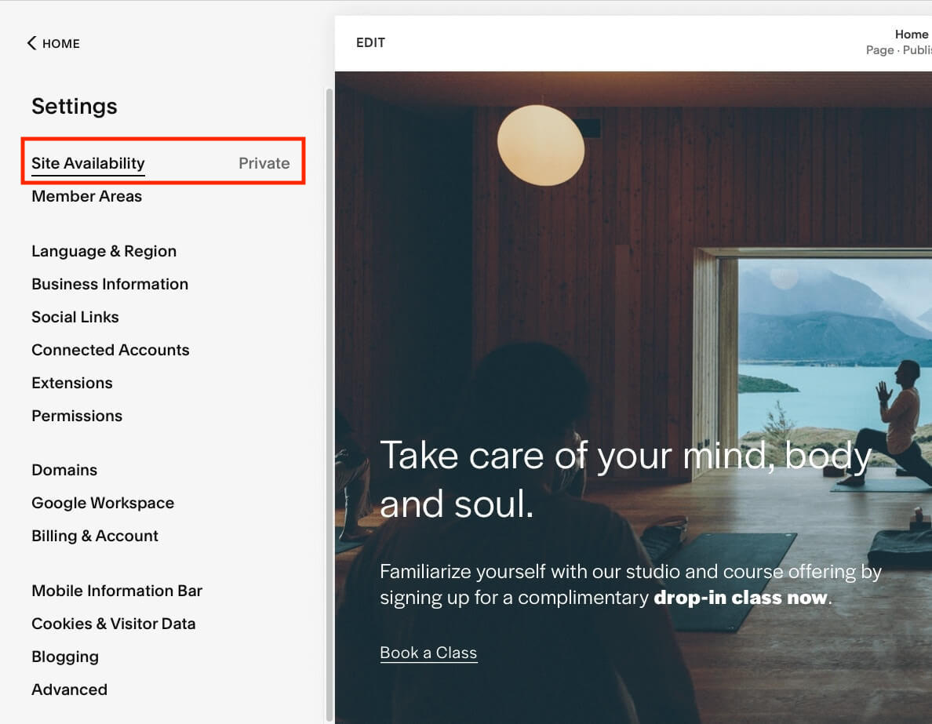Click the Home page title in the top bar
This screenshot has height=724, width=932.
pyautogui.click(x=911, y=35)
